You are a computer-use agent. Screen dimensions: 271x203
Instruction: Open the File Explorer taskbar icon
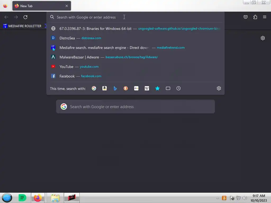pyautogui.click(x=55, y=198)
